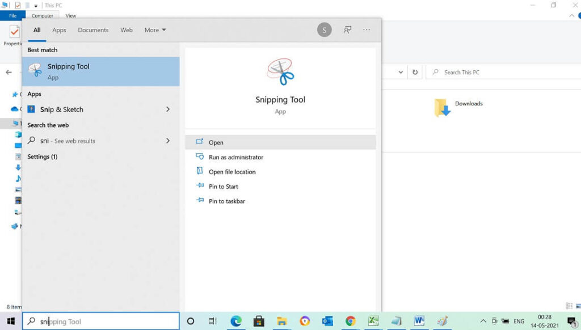Open the search options ellipsis menu
The width and height of the screenshot is (581, 330).
click(367, 29)
